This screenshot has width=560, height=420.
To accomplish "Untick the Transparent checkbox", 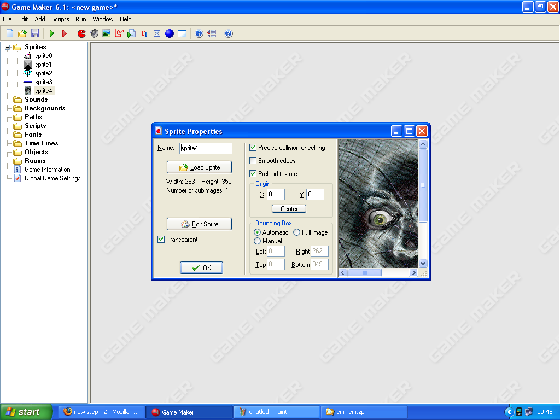I will tap(161, 240).
